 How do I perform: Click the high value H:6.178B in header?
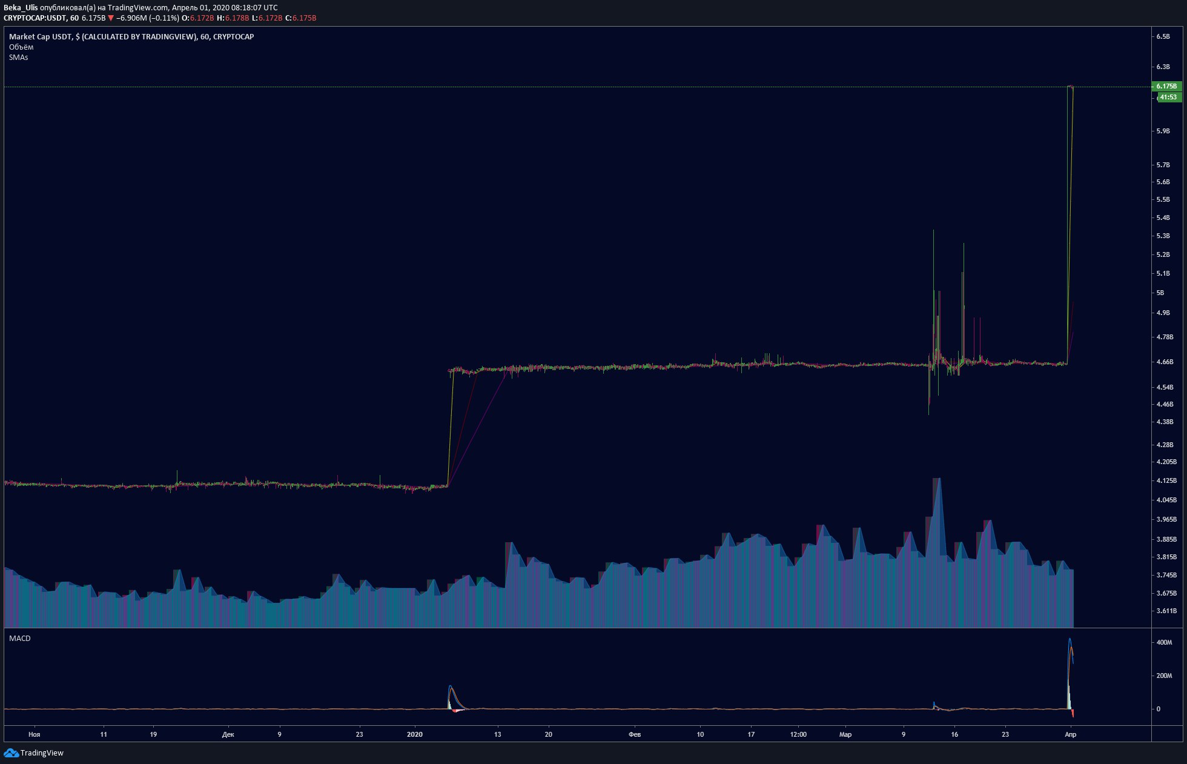[x=233, y=18]
